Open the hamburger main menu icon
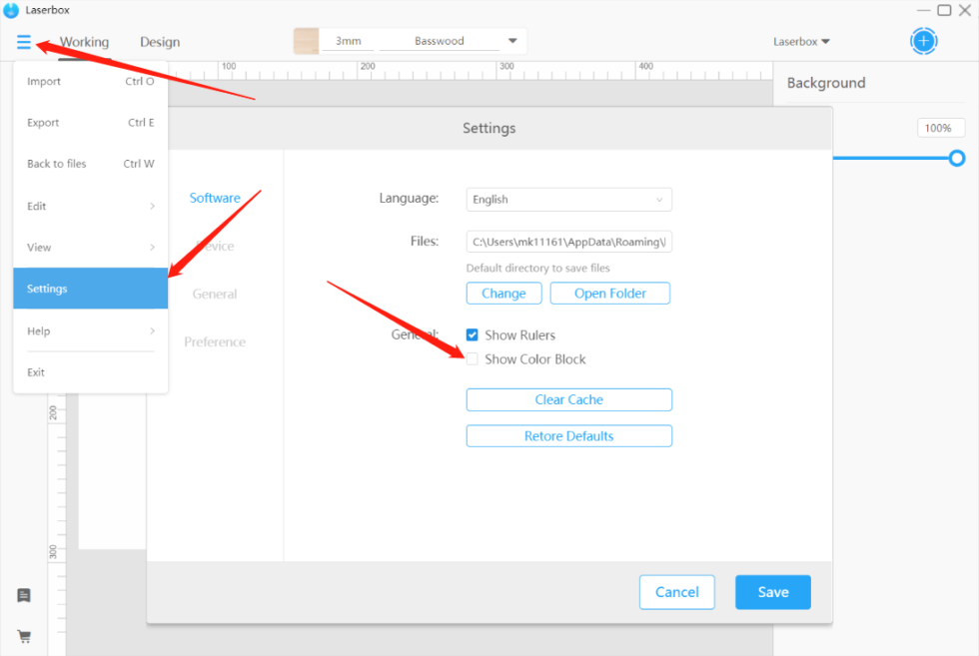This screenshot has height=656, width=979. point(24,42)
